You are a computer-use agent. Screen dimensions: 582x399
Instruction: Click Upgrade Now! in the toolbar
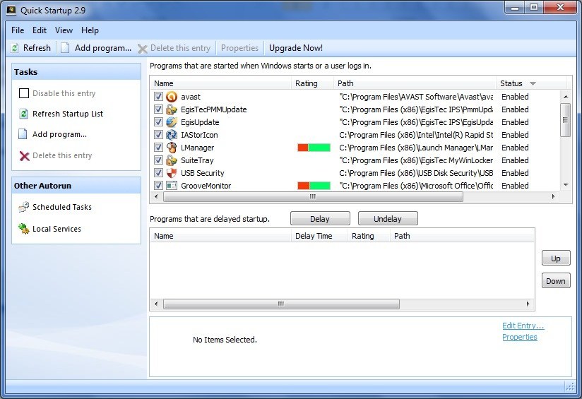point(296,48)
